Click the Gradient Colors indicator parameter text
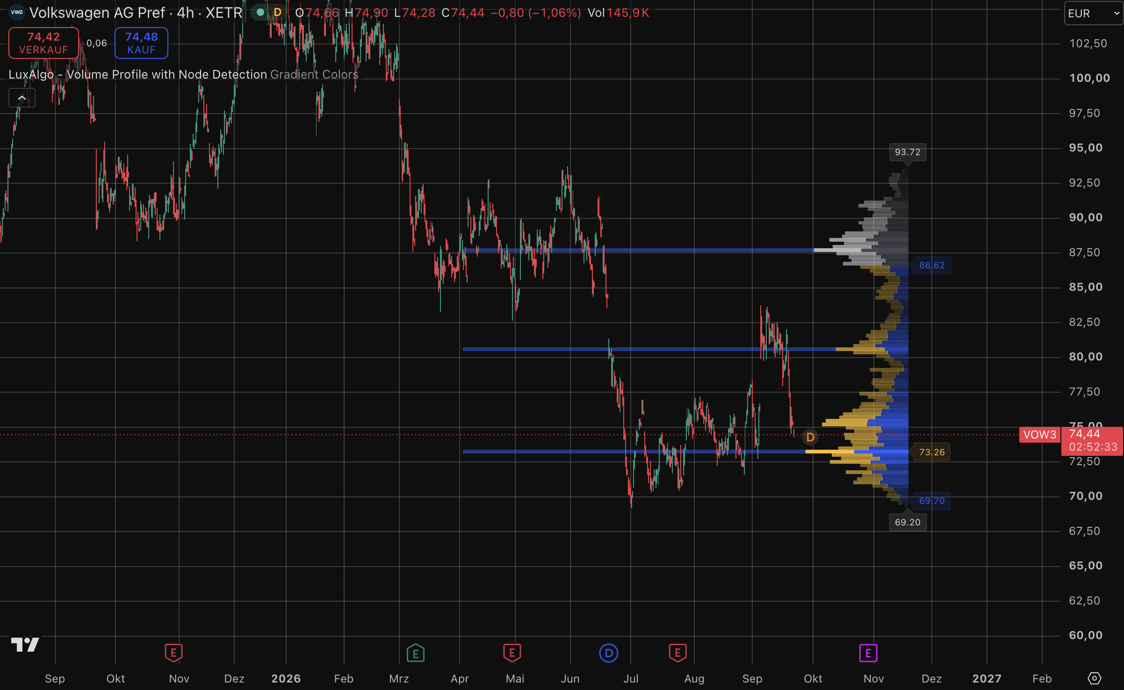 [x=314, y=74]
